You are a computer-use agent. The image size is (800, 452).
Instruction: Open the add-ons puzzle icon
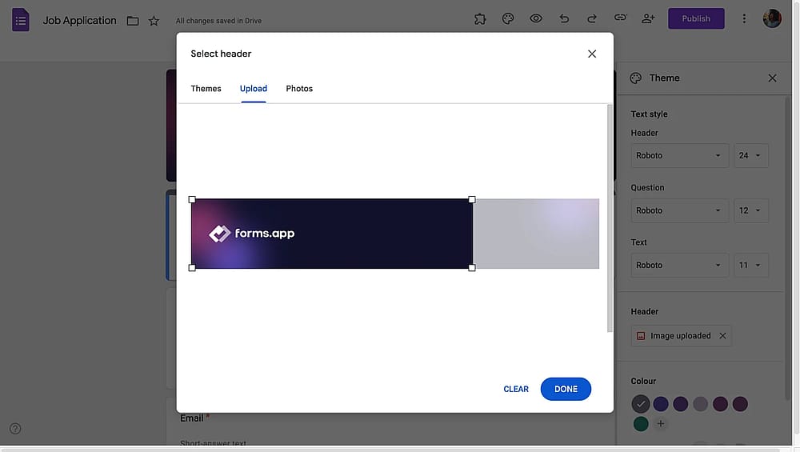(479, 19)
